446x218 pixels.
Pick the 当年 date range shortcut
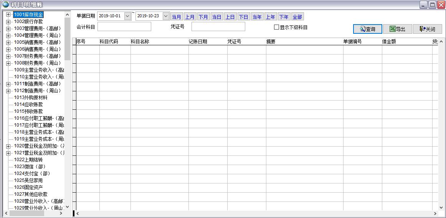[x=257, y=17]
